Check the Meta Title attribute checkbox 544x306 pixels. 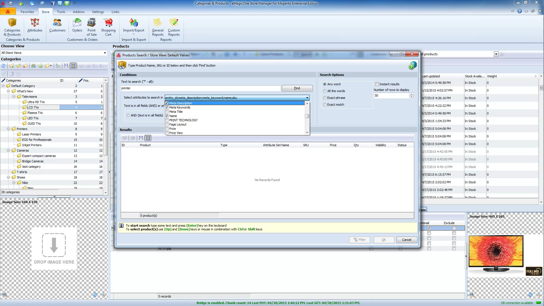point(167,112)
